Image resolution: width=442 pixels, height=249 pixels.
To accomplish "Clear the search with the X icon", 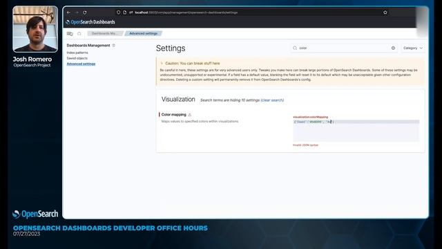I will click(393, 48).
